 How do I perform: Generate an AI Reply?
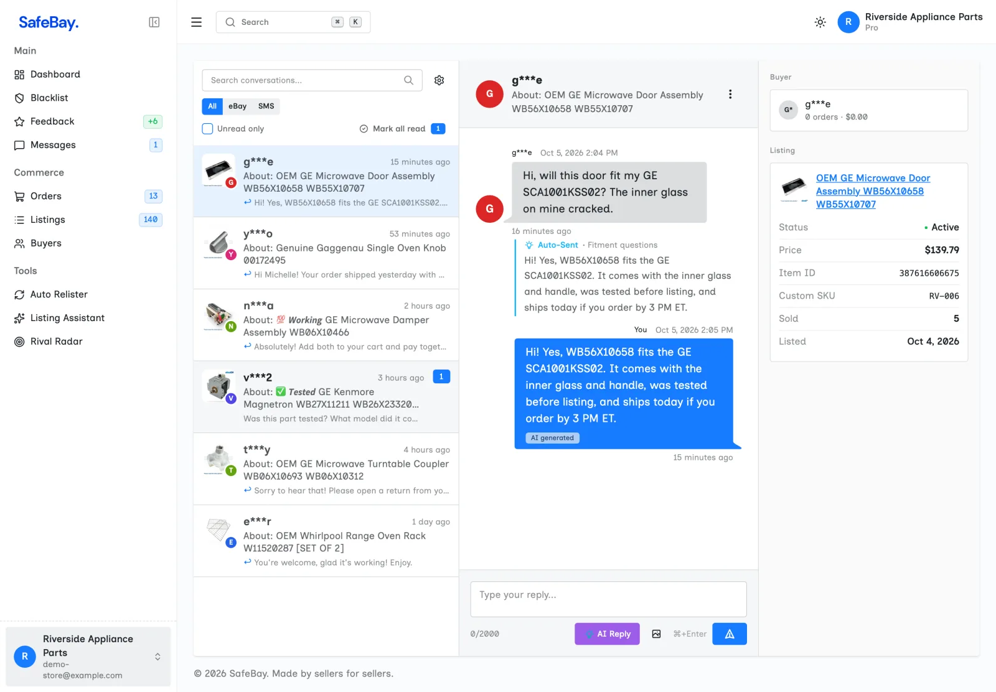(607, 634)
